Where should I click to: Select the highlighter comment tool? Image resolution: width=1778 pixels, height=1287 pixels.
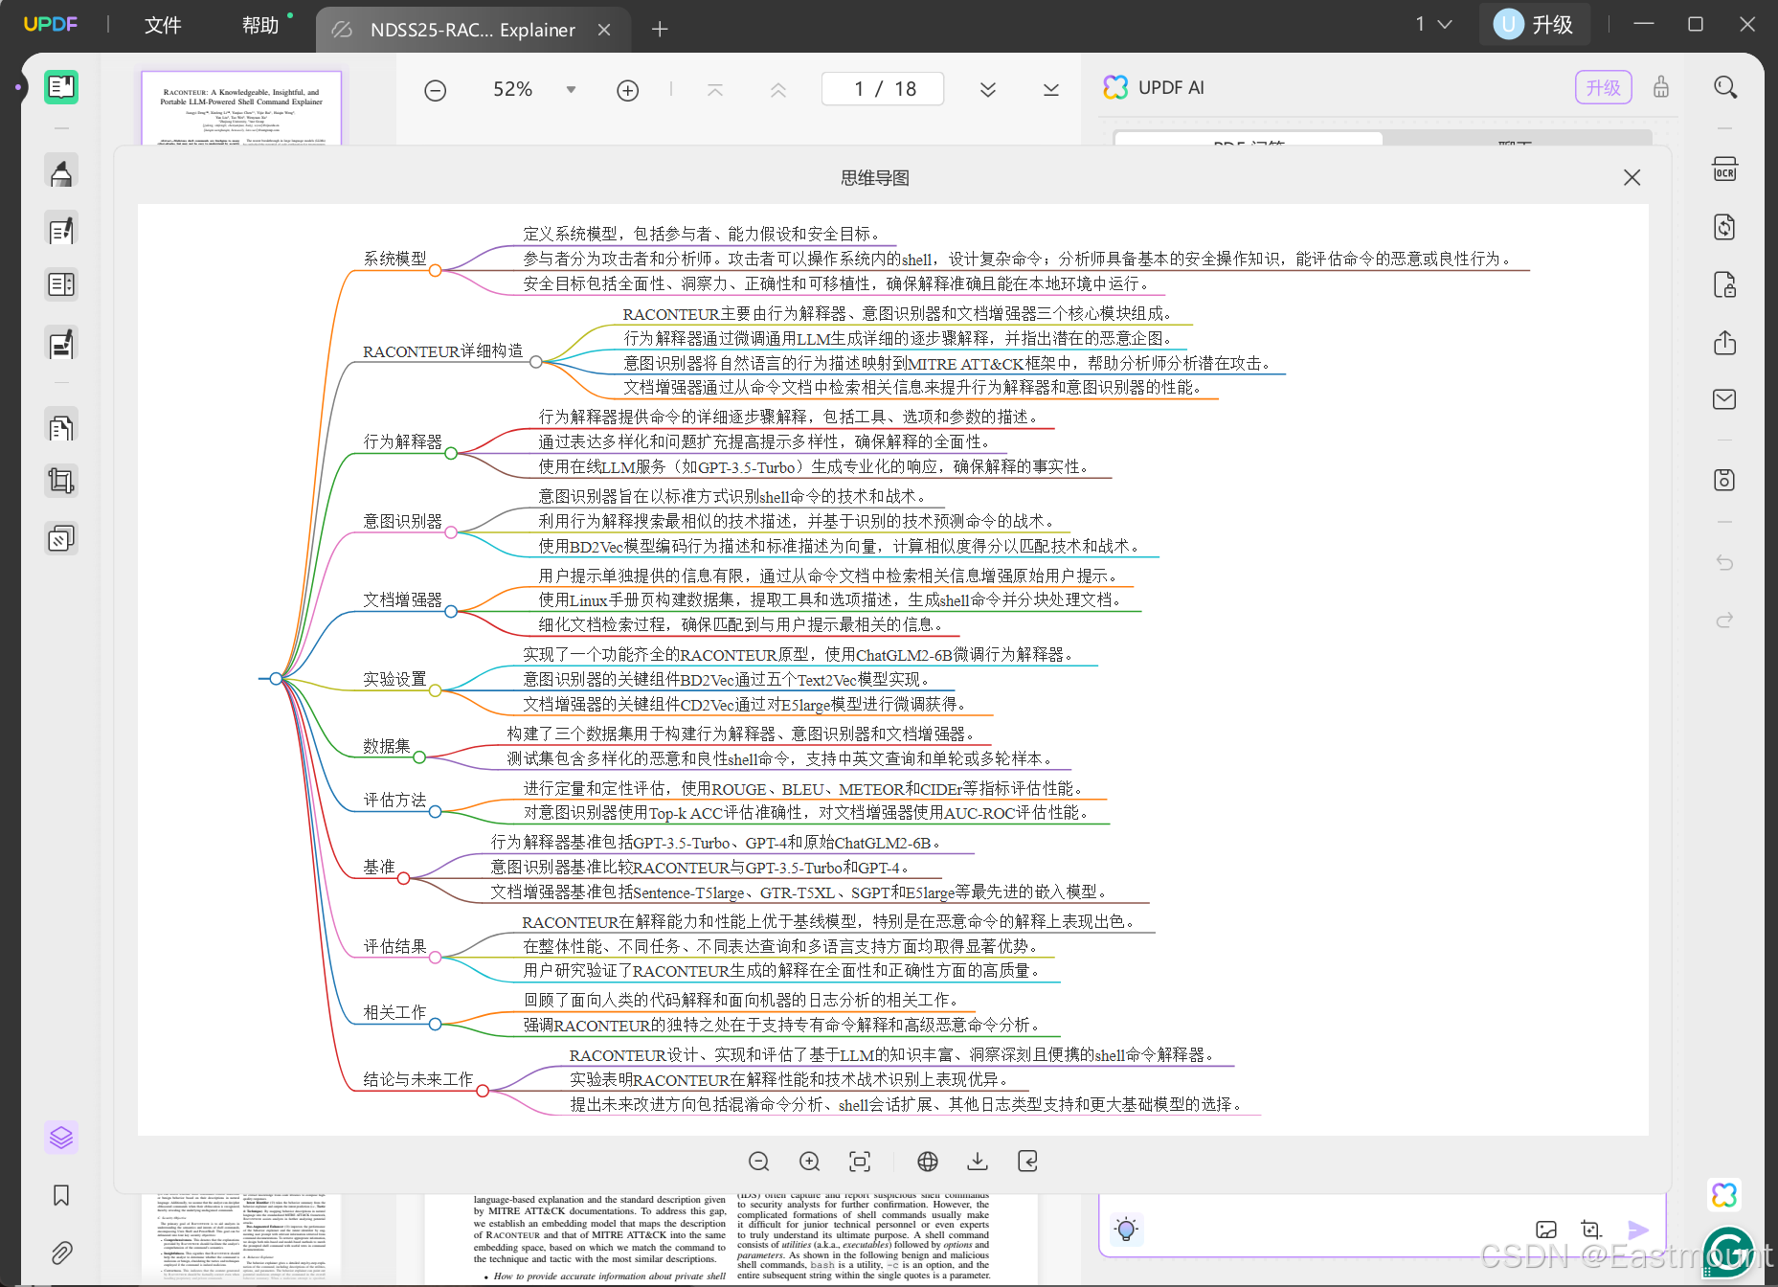click(61, 173)
